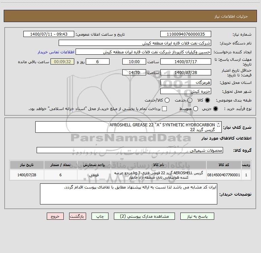The height and width of the screenshot is (253, 261).
Task: Click the واحد شمارش column header
Action: click(94, 165)
